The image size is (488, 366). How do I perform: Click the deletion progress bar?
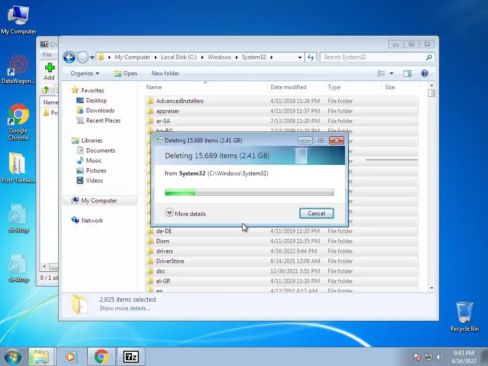coord(249,193)
